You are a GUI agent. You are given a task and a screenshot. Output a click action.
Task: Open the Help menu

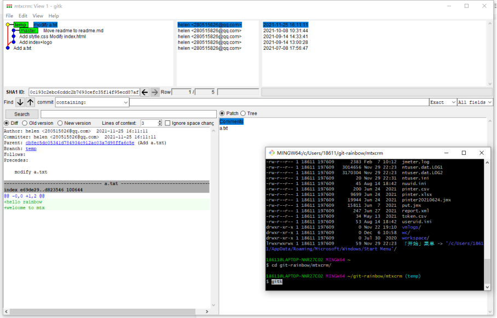coord(54,16)
